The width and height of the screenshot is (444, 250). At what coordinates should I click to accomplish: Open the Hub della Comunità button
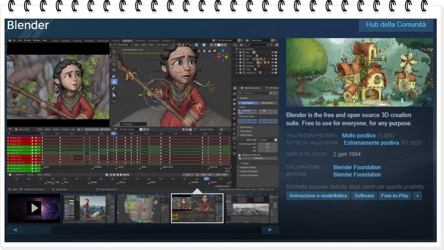pos(395,25)
